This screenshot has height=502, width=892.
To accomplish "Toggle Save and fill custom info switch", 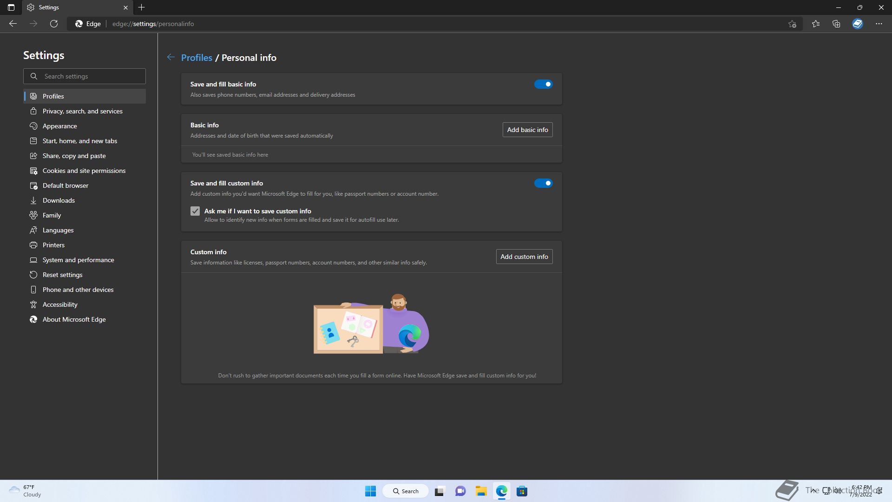I will pos(543,183).
